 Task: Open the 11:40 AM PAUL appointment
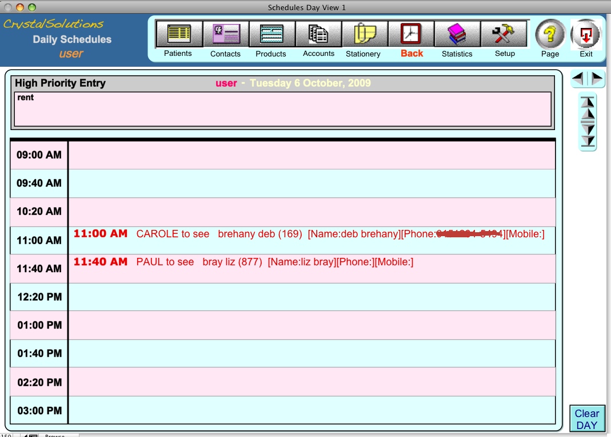click(x=312, y=269)
